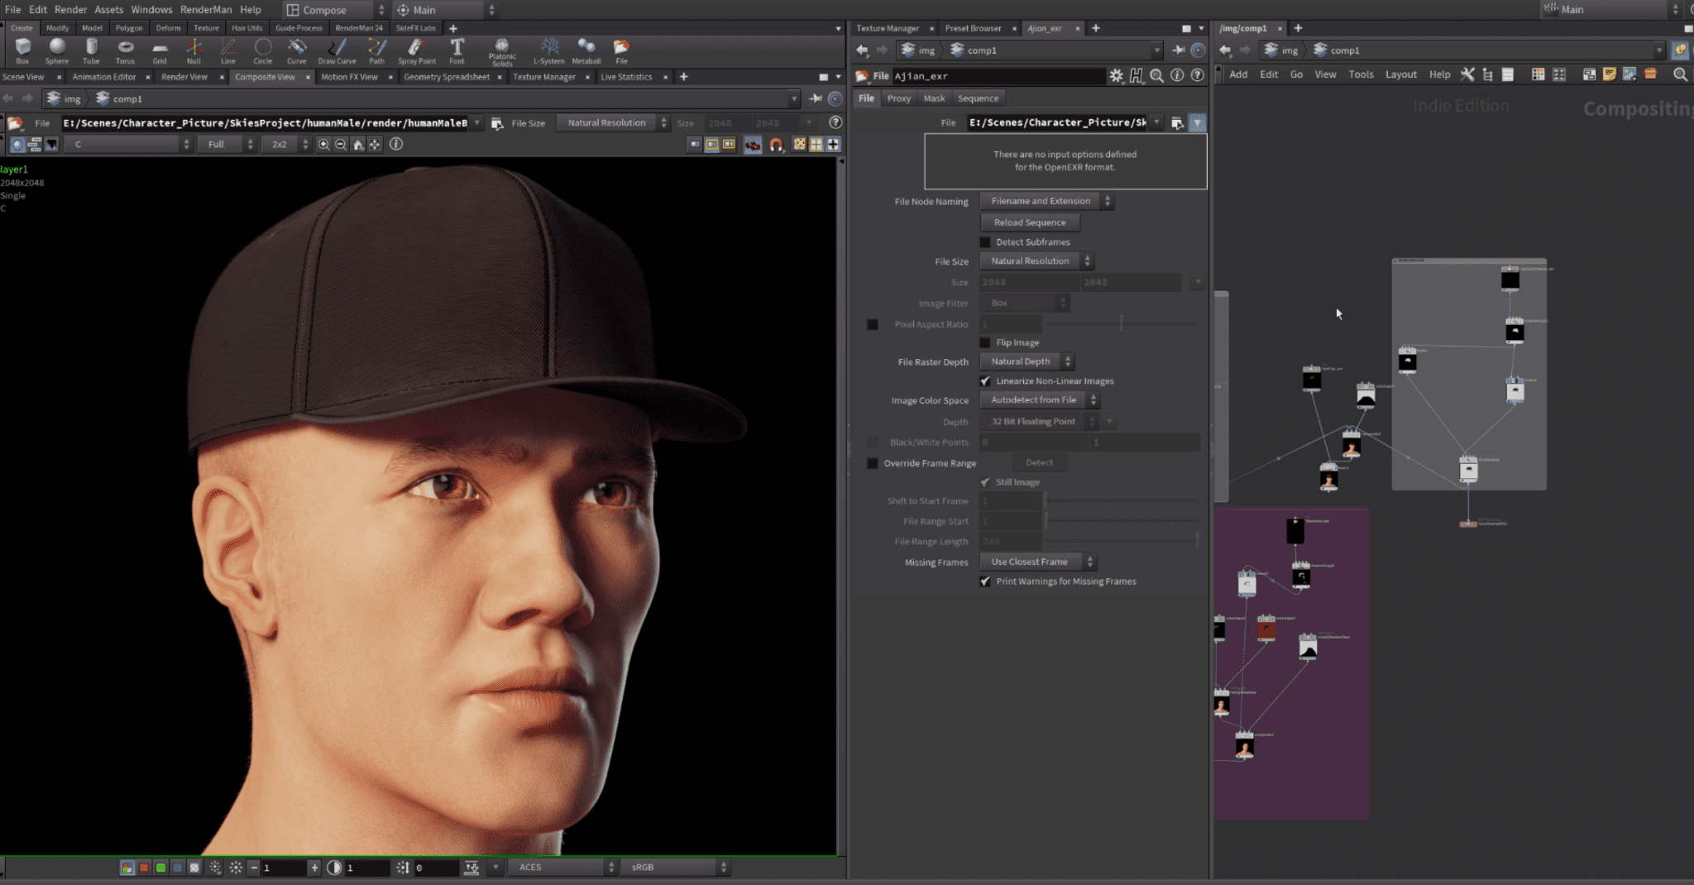Select the Font shelf tool

click(457, 51)
